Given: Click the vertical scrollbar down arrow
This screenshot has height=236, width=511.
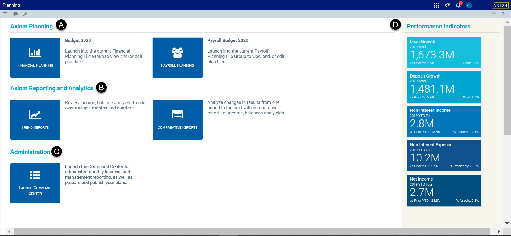Looking at the screenshot, I should pyautogui.click(x=507, y=223).
